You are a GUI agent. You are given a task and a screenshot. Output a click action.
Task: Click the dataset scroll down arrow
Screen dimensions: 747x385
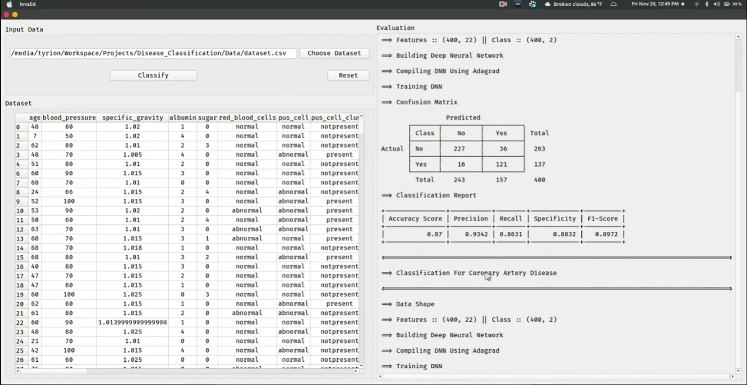point(361,366)
